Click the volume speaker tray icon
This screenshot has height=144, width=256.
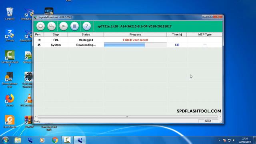tap(234, 140)
